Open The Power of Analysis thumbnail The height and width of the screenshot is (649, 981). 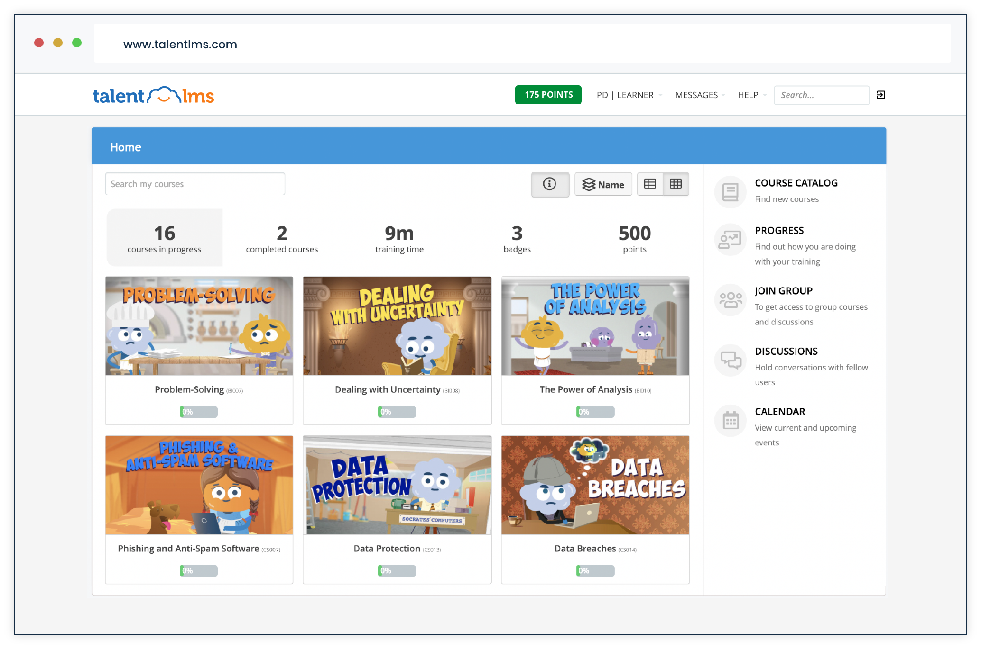(595, 326)
